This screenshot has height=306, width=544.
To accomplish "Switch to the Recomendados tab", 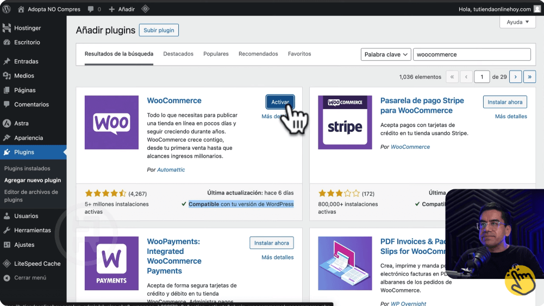I will (258, 54).
